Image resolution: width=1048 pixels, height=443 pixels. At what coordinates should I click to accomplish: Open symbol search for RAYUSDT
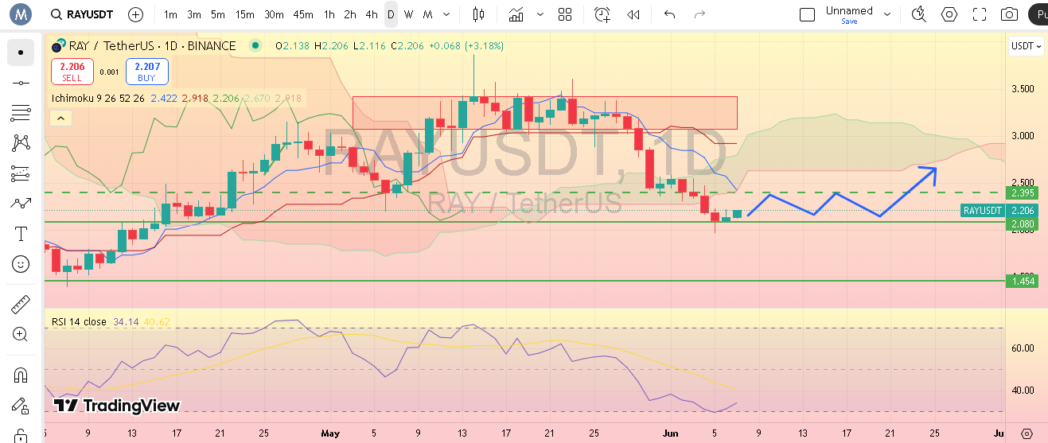click(80, 14)
